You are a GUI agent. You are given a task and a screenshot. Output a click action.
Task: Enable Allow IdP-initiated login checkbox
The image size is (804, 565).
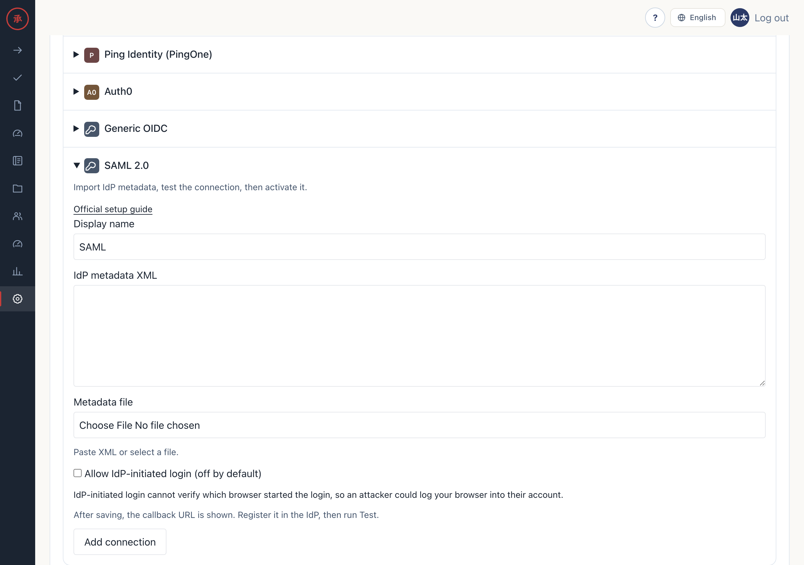(77, 473)
